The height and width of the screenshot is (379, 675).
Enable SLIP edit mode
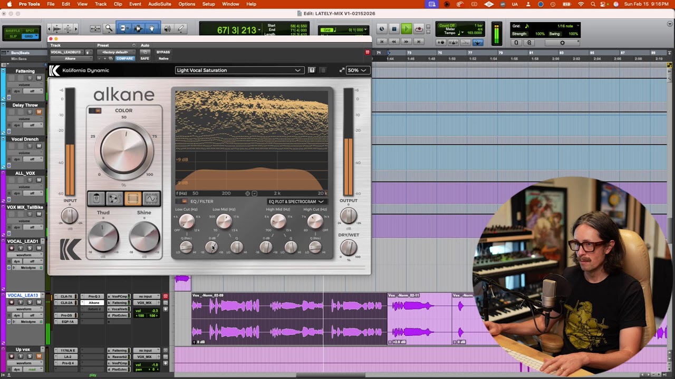point(14,36)
